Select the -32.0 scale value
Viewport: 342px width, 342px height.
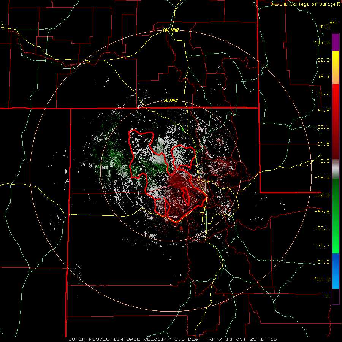point(322,195)
